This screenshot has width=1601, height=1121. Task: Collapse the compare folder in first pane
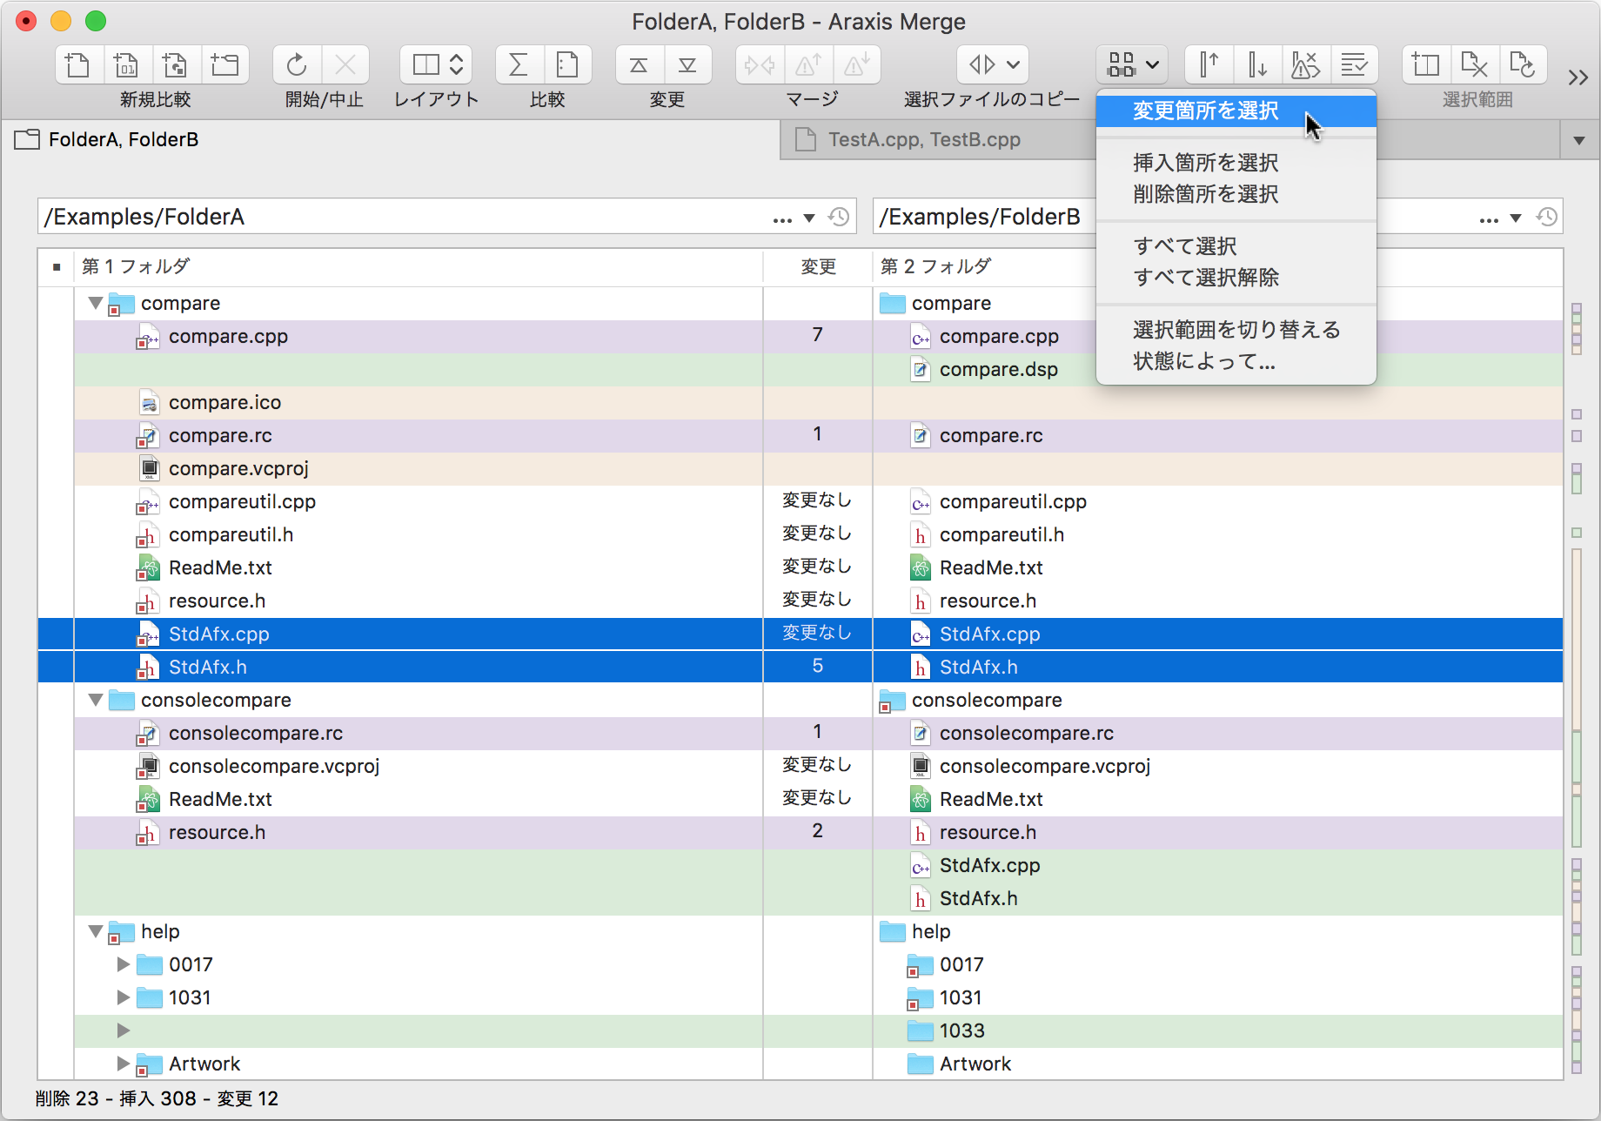click(96, 303)
